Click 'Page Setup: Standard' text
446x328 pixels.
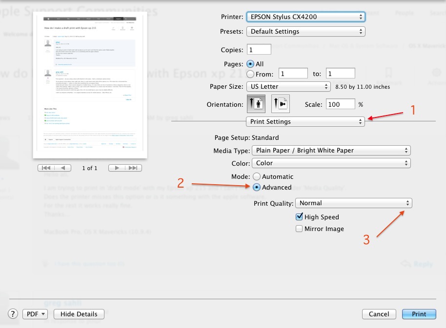(x=246, y=138)
